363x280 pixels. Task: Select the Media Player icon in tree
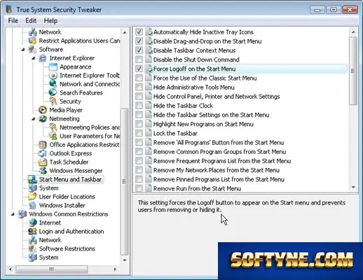pos(43,110)
